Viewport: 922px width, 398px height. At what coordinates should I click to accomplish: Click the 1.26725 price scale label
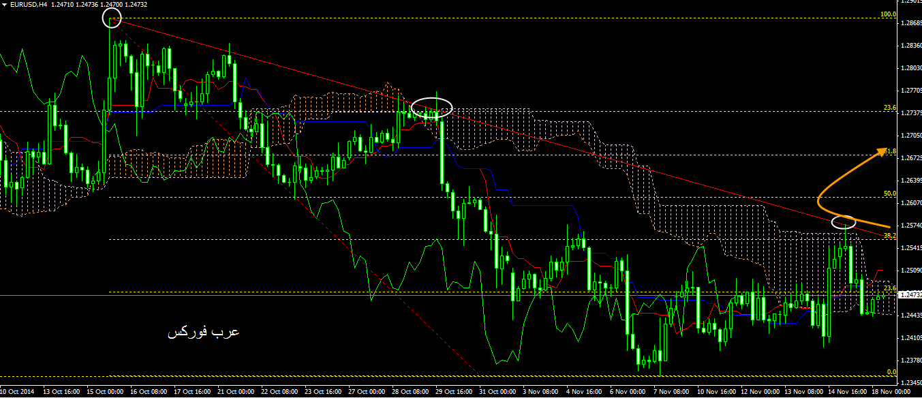click(911, 158)
